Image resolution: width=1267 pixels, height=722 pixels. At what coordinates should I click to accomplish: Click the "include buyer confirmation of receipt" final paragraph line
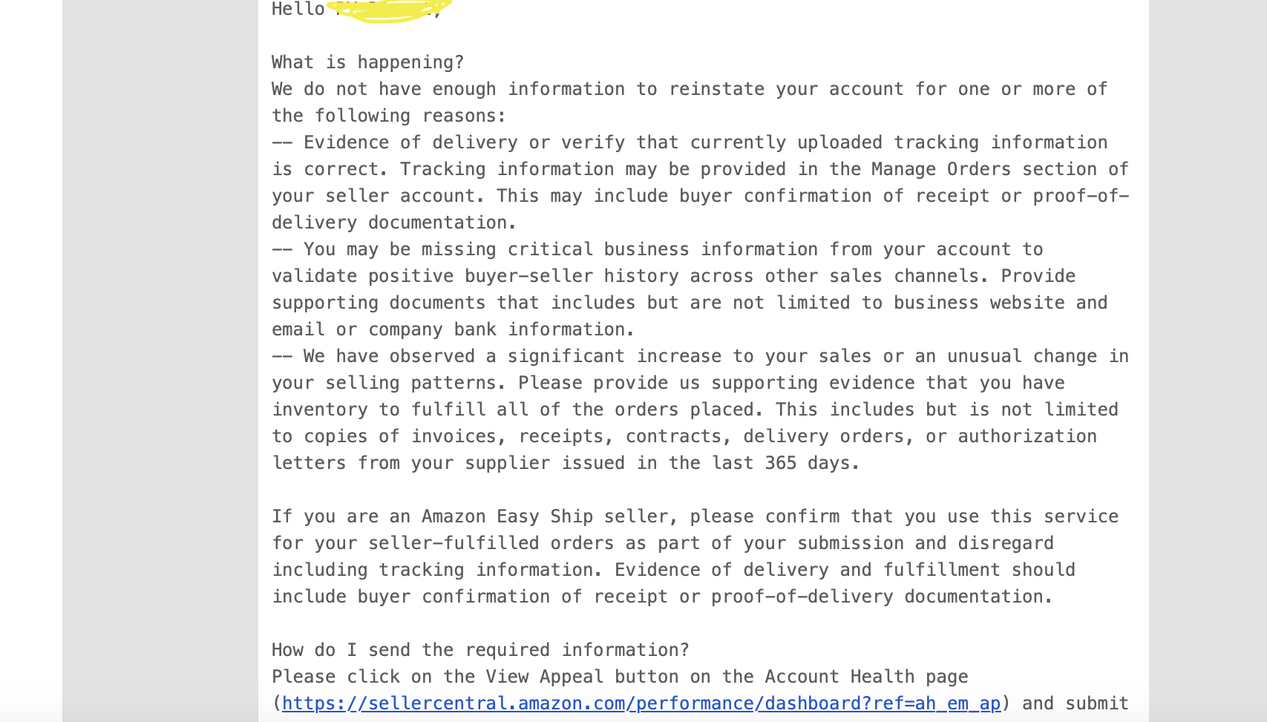[x=662, y=597]
